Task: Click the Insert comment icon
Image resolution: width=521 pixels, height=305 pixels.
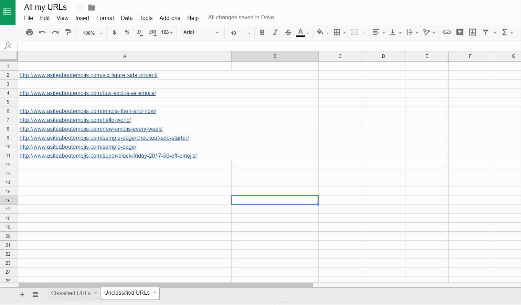Action: point(459,32)
